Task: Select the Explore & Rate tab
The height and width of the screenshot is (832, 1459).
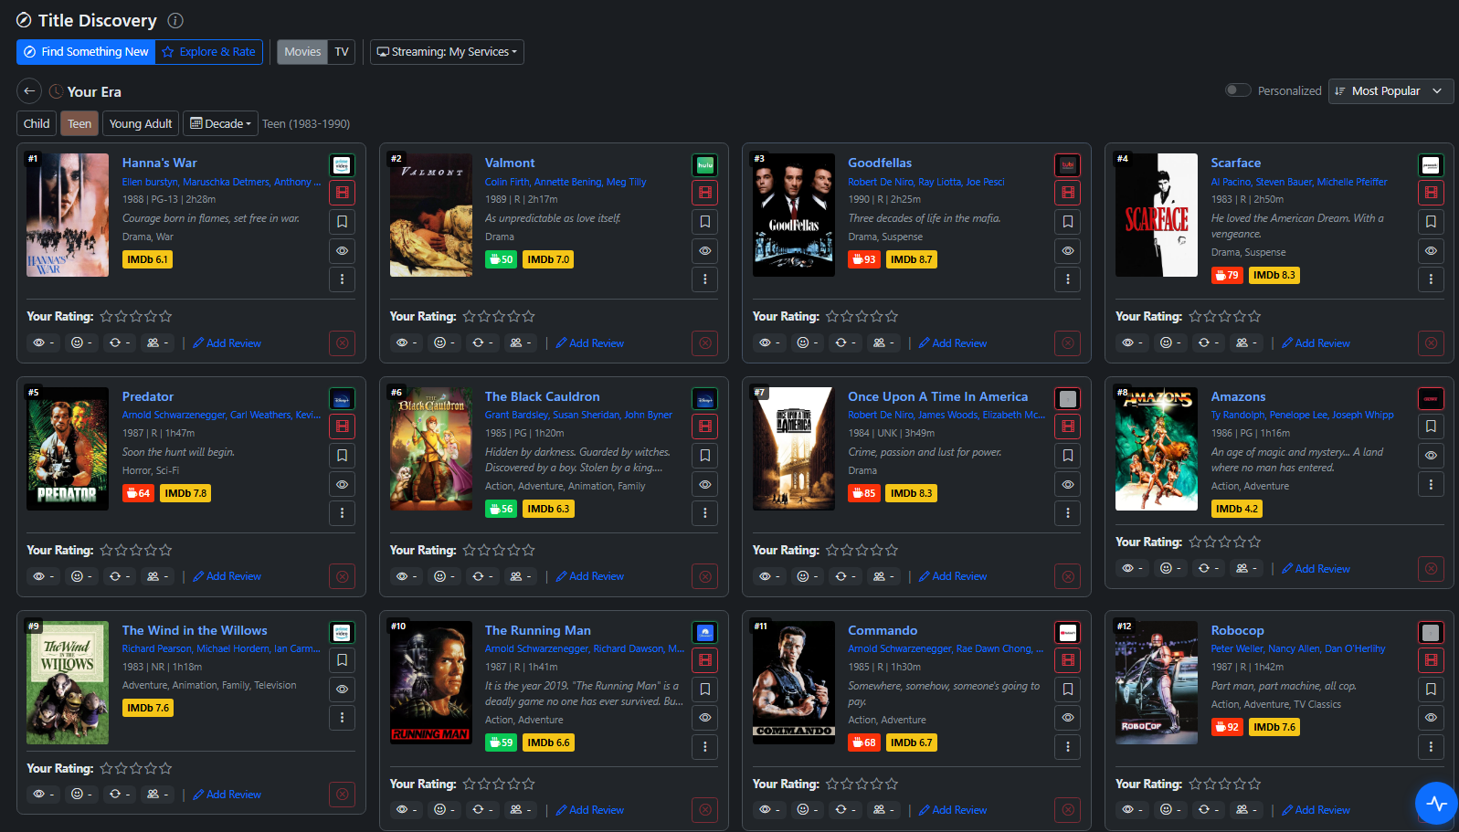Action: (208, 52)
